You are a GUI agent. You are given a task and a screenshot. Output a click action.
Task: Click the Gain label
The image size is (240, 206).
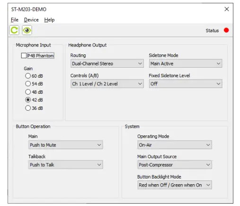click(x=28, y=69)
